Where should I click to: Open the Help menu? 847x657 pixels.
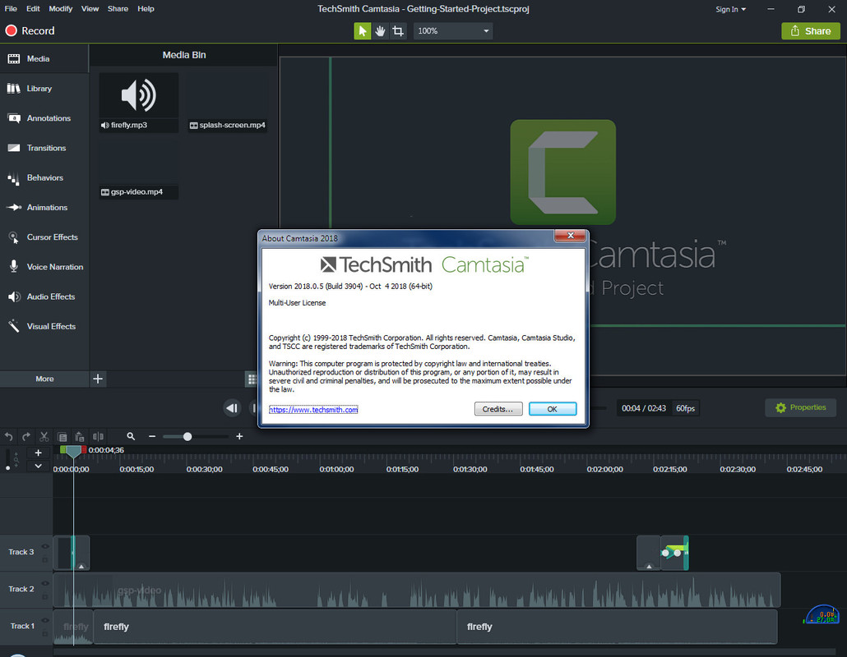point(146,9)
